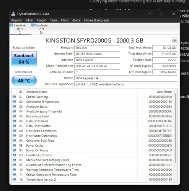
Task: Click status dot beside Power On Hours
Action: pos(14,150)
